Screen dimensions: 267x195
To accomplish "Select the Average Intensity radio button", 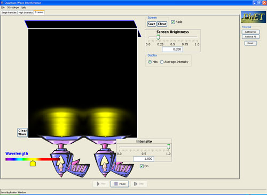I will [162, 62].
